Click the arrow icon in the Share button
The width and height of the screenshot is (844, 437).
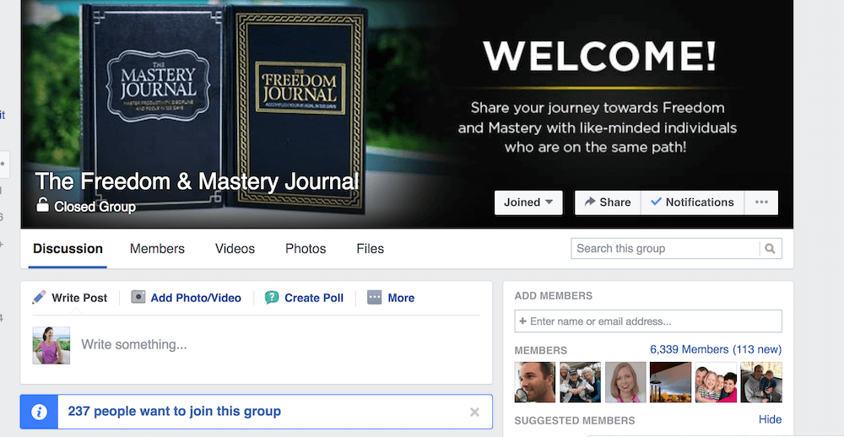pyautogui.click(x=590, y=202)
